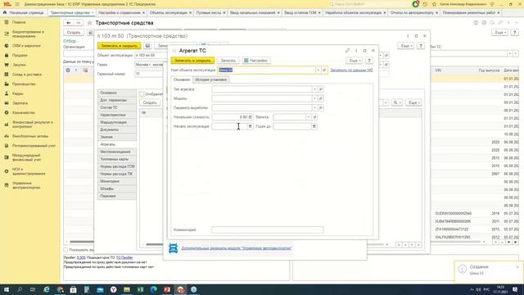Click 'Создать' in the Транспортные средства list
Image resolution: width=524 pixels, height=295 pixels.
click(x=74, y=33)
